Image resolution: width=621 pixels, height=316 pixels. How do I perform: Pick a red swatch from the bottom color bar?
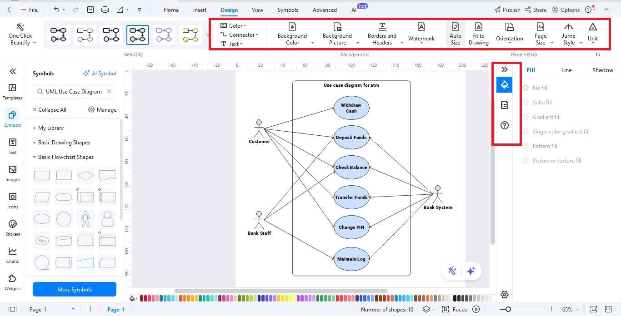(142, 298)
